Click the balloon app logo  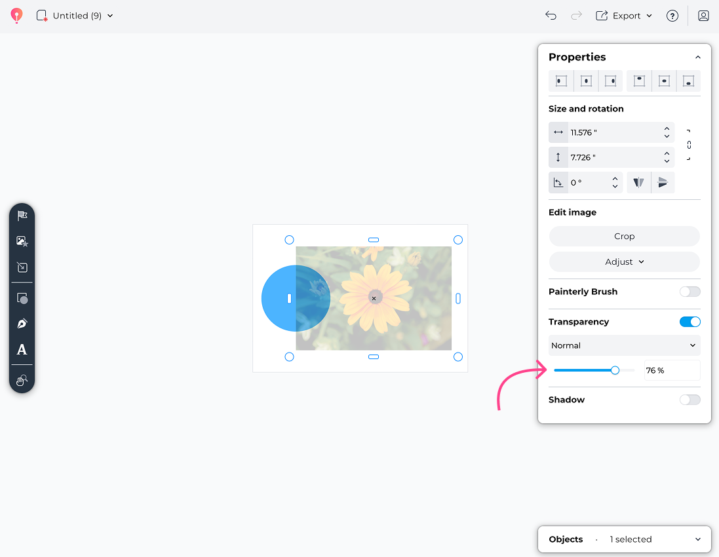pyautogui.click(x=16, y=16)
